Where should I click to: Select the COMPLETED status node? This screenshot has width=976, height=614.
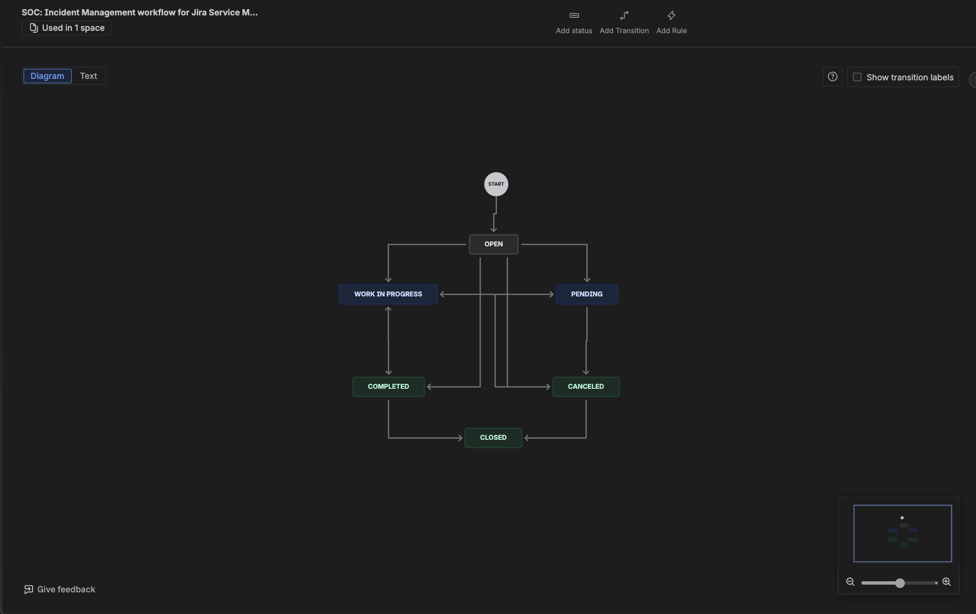click(x=388, y=387)
